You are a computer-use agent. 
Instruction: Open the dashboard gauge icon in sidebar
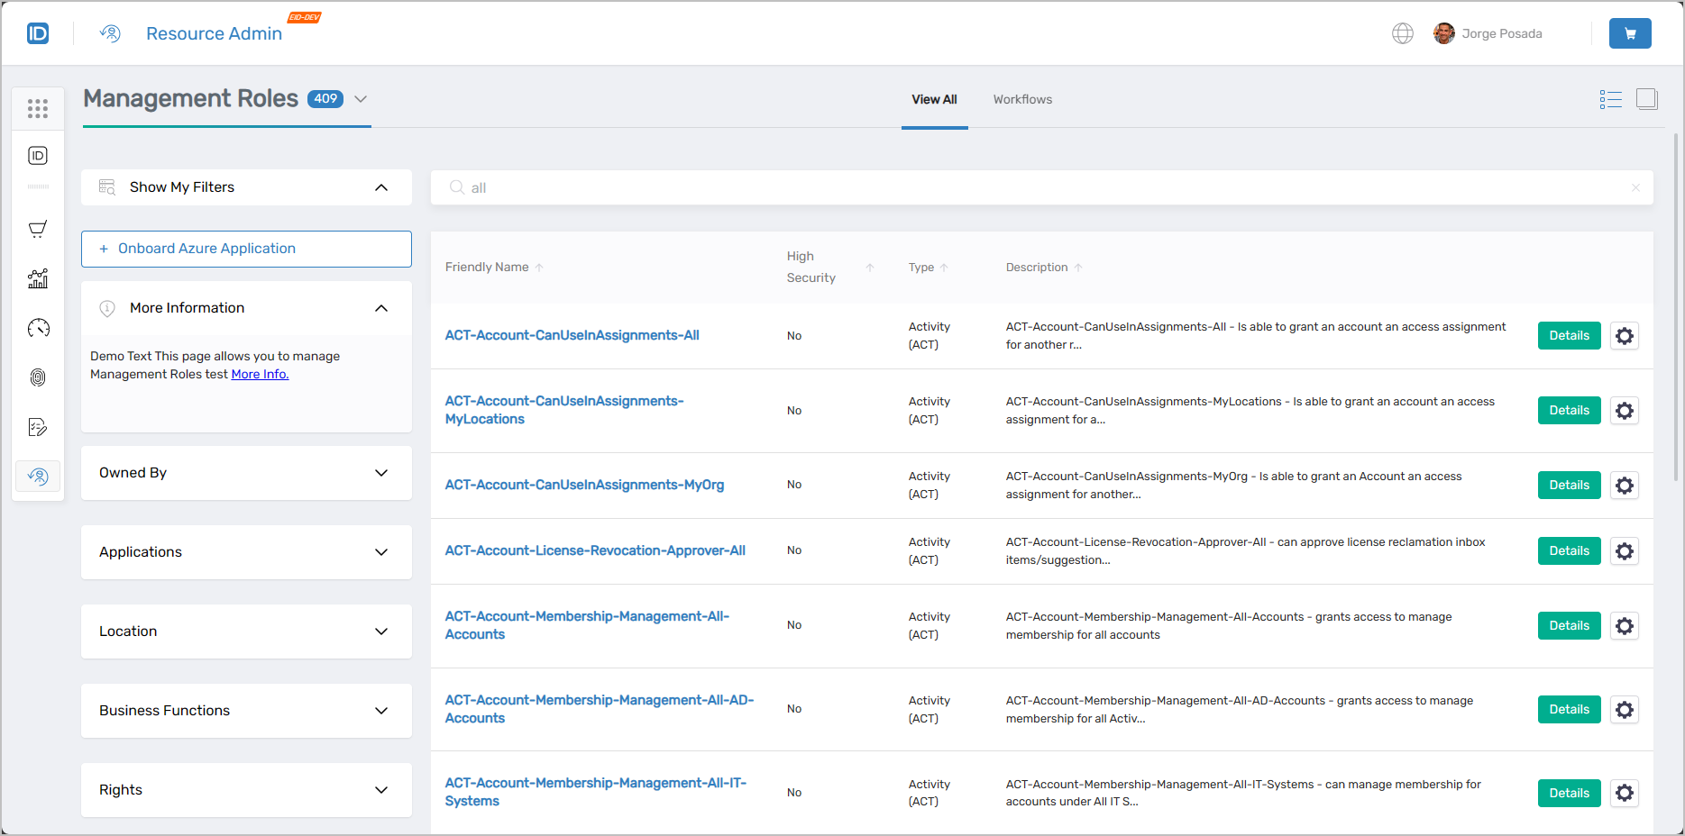point(37,328)
